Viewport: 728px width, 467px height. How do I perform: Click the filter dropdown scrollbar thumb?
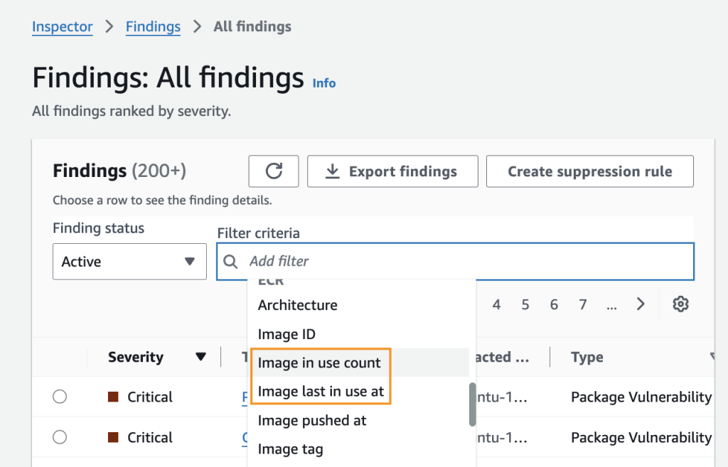472,404
